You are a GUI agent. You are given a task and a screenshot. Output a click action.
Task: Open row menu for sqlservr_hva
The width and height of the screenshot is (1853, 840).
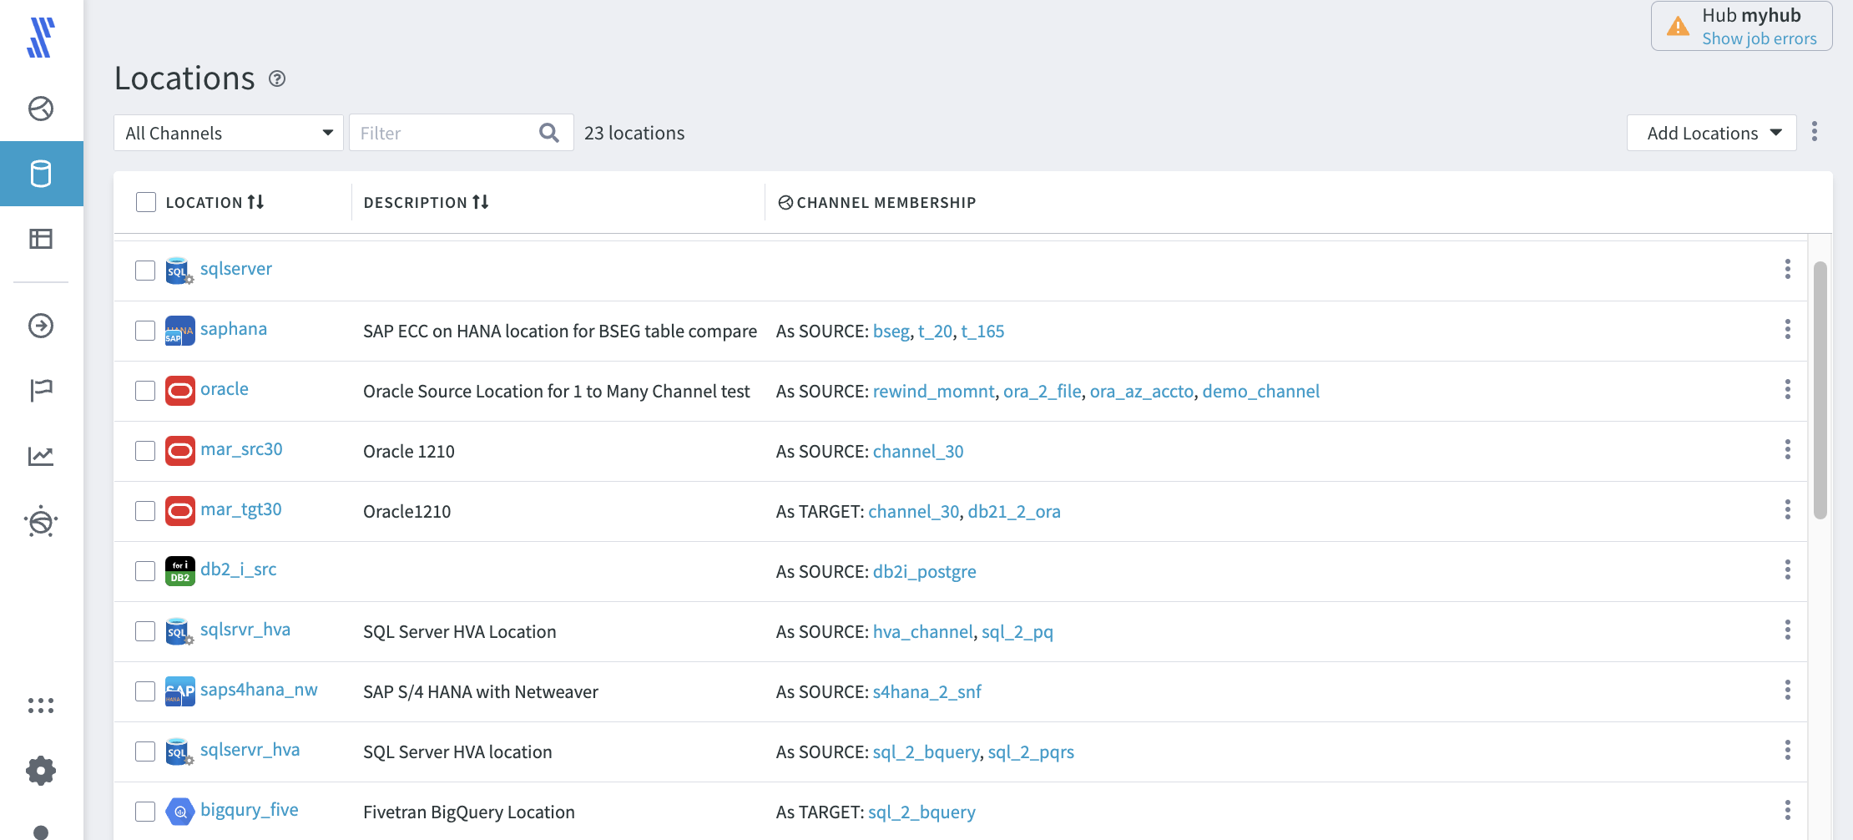pos(1788,750)
